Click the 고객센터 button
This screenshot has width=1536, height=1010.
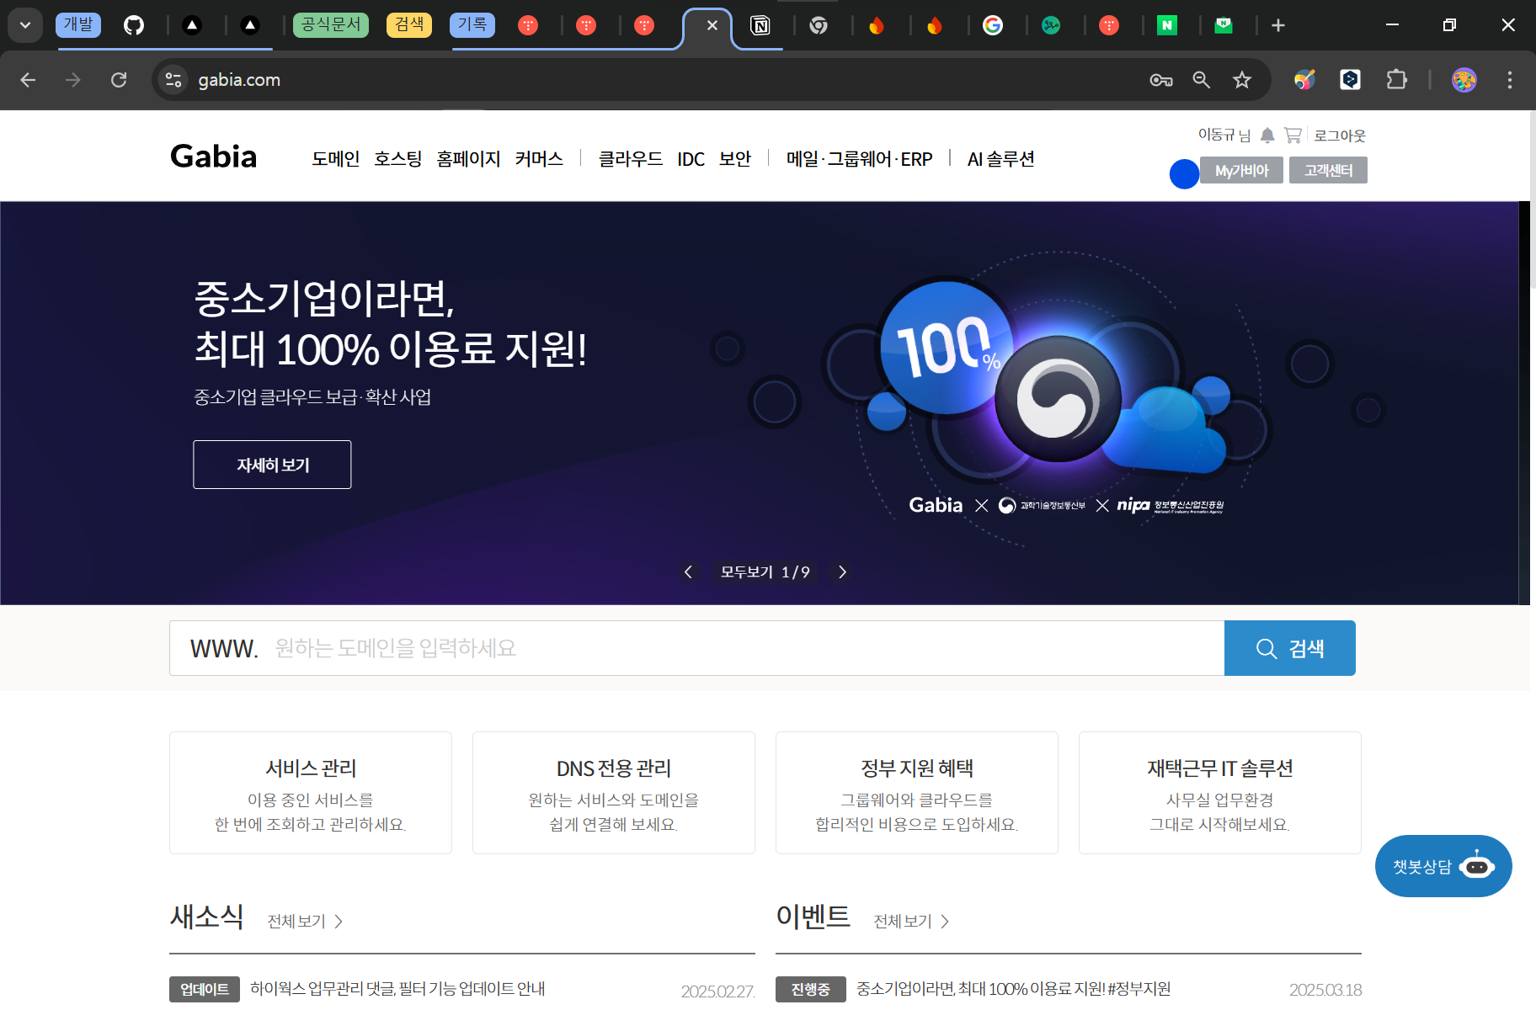(x=1328, y=170)
